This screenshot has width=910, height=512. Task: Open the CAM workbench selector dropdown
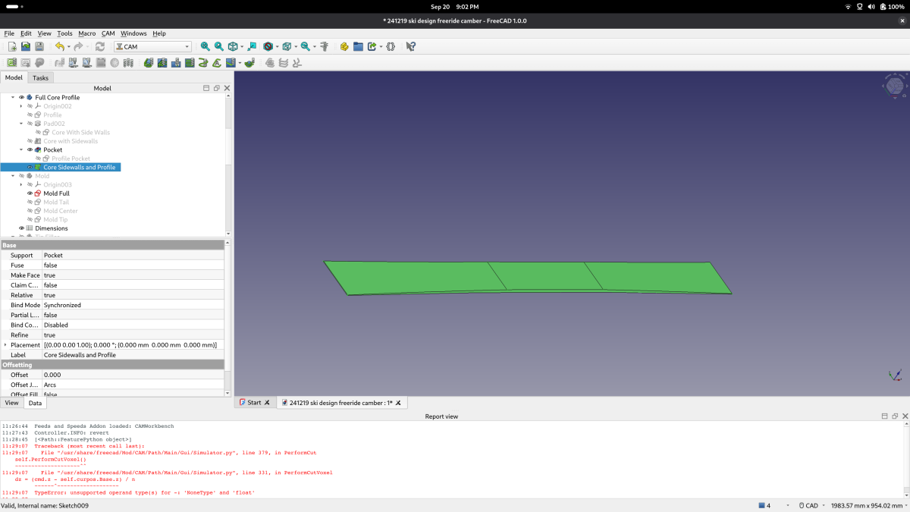tap(152, 46)
